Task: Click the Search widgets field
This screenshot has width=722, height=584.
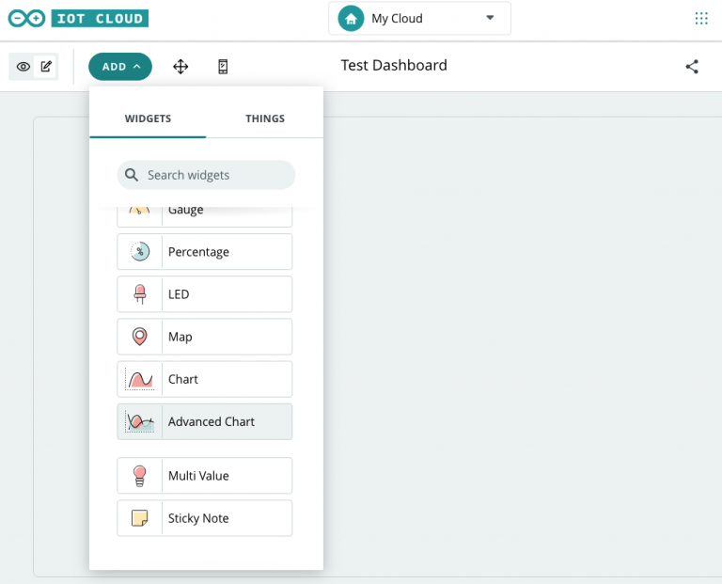Action: point(206,175)
